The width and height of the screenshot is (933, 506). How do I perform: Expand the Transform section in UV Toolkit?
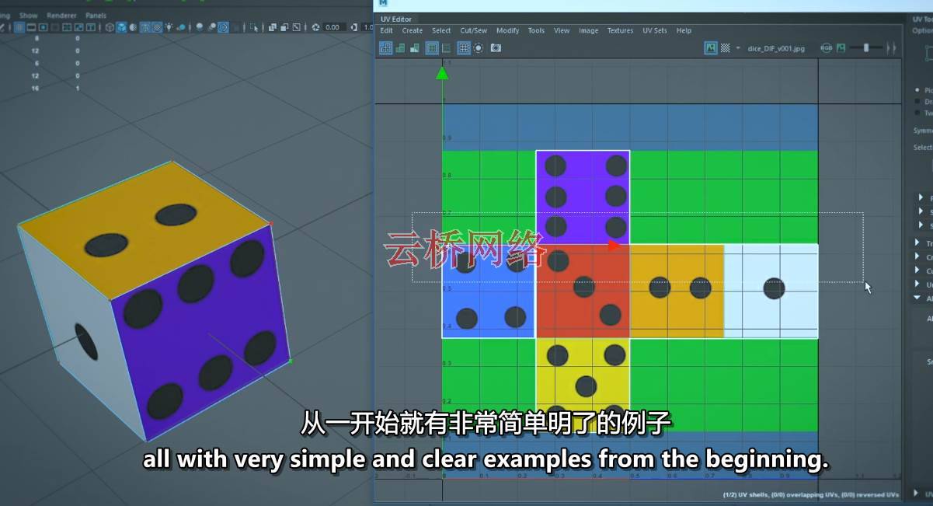(x=919, y=242)
